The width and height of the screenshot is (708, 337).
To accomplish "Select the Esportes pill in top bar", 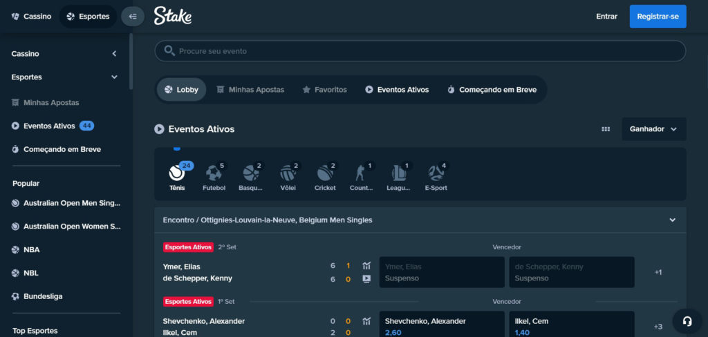I will (88, 17).
